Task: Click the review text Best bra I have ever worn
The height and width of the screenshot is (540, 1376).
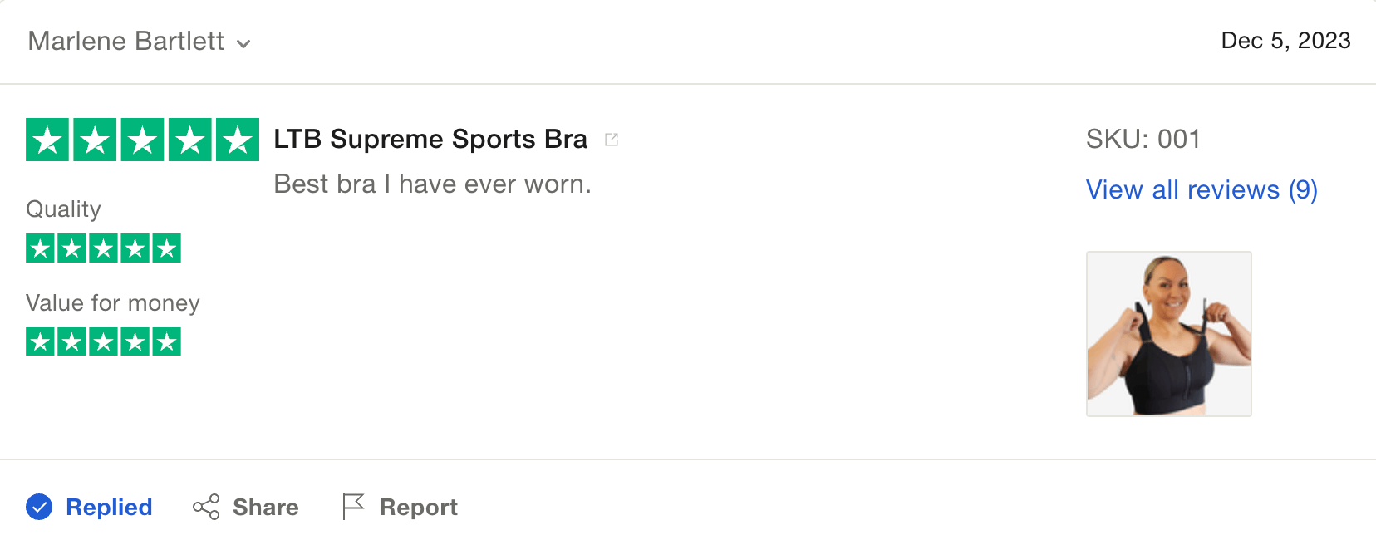Action: coord(433,184)
